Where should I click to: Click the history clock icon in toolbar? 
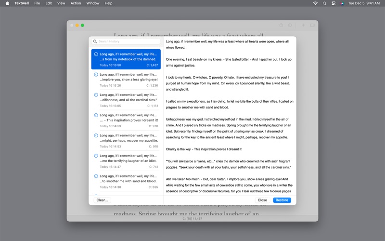tap(290, 25)
